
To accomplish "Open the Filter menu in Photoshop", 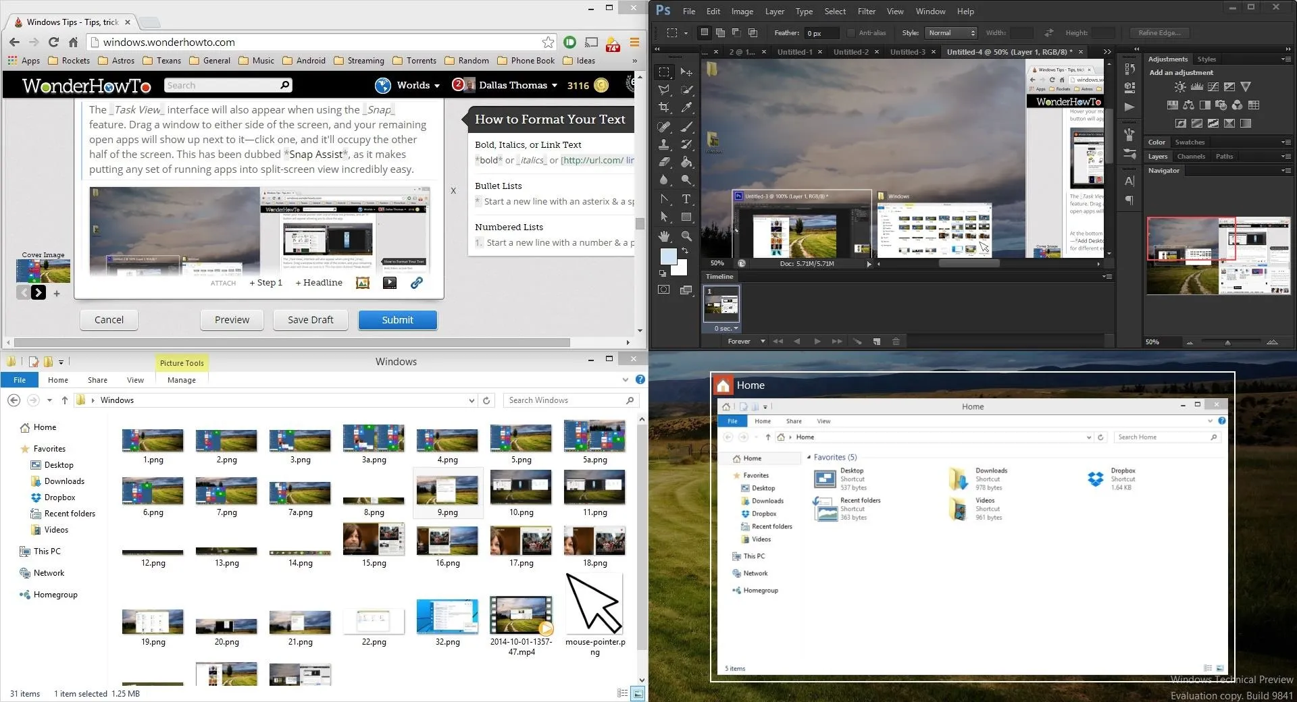I will [867, 11].
